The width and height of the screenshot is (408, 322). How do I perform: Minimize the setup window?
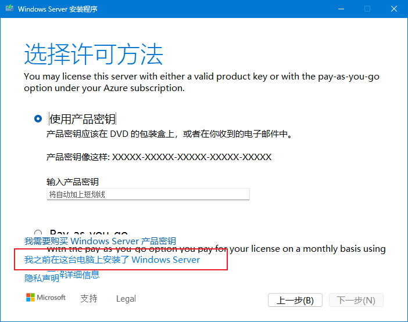tap(341, 9)
